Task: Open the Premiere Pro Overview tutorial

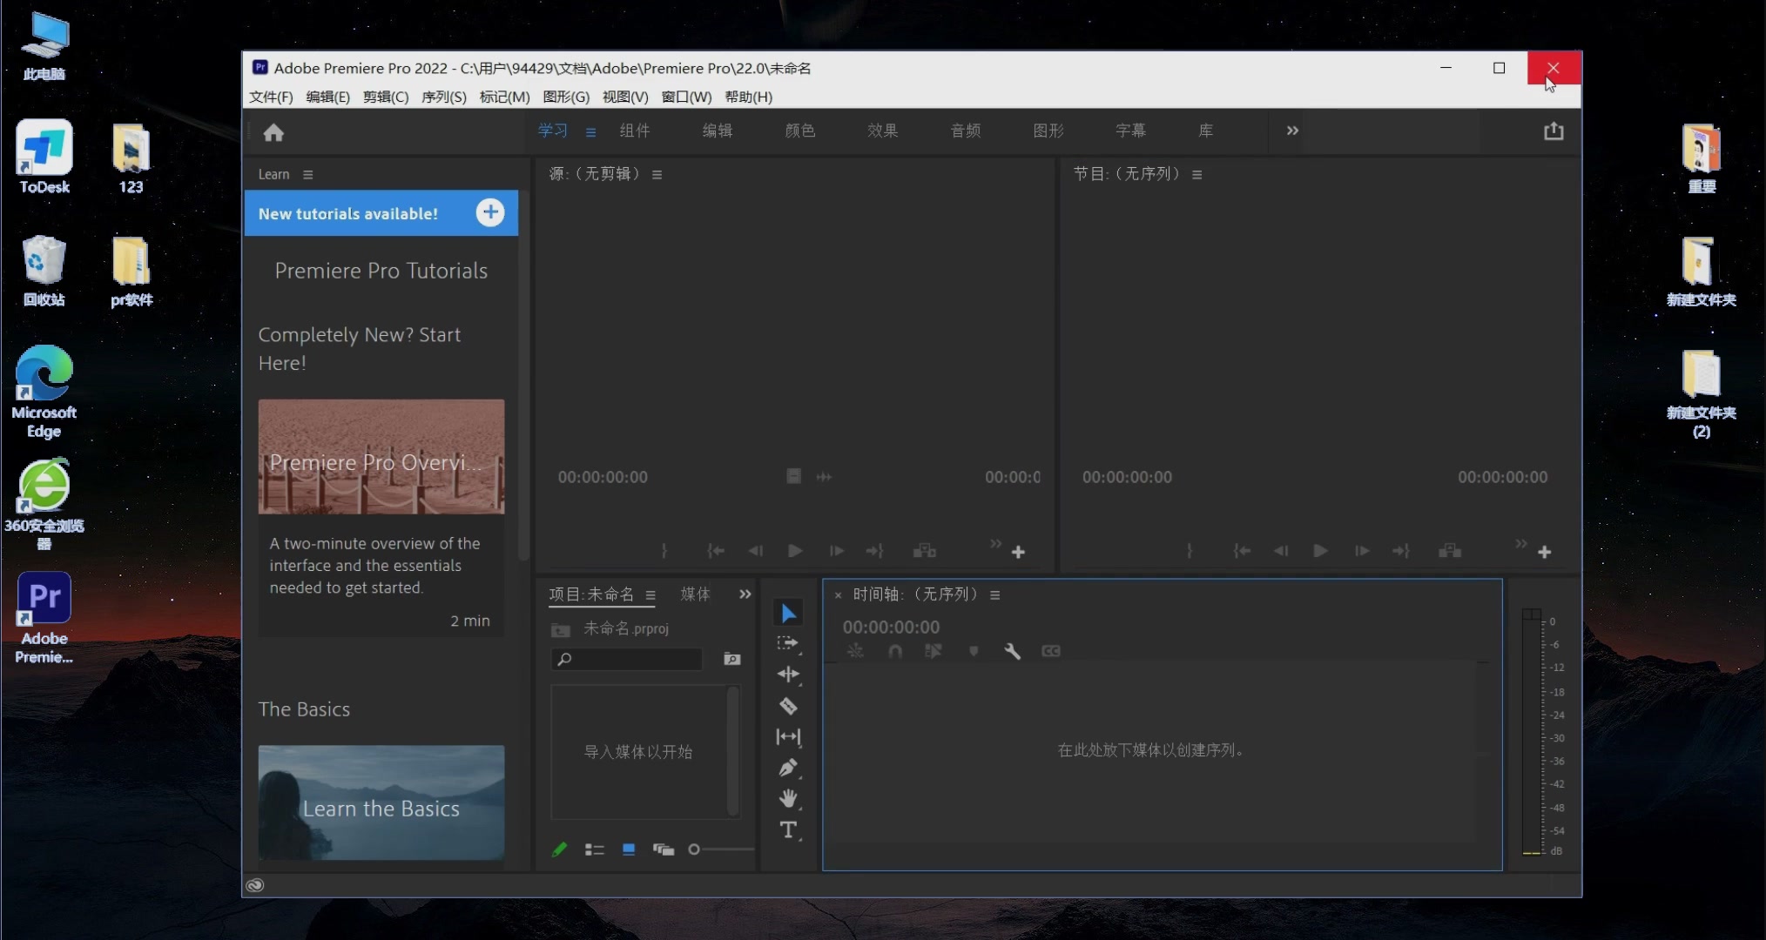Action: click(x=381, y=456)
